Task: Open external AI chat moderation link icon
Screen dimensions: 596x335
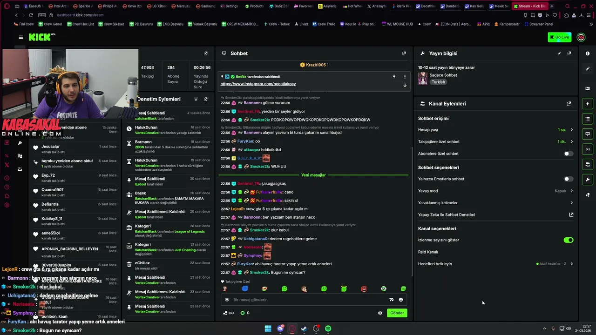Action: (571, 215)
